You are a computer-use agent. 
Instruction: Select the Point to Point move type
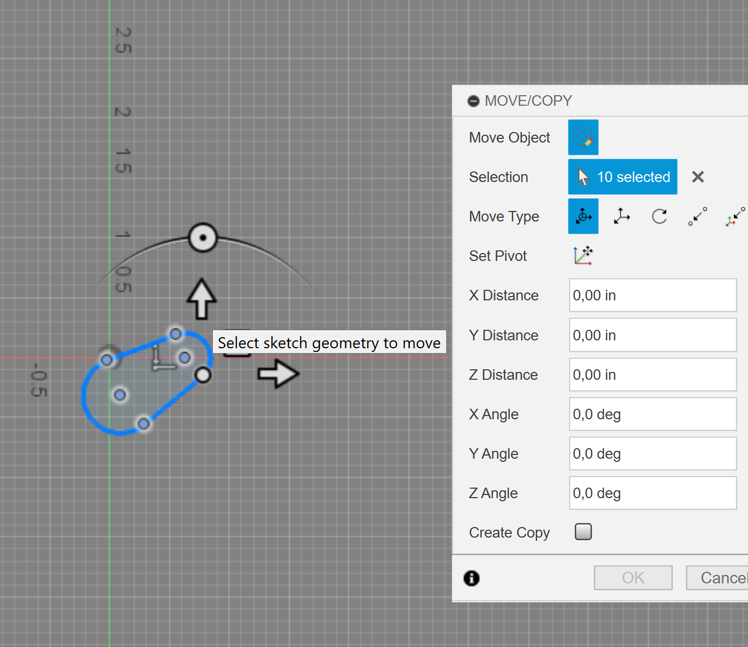(698, 216)
